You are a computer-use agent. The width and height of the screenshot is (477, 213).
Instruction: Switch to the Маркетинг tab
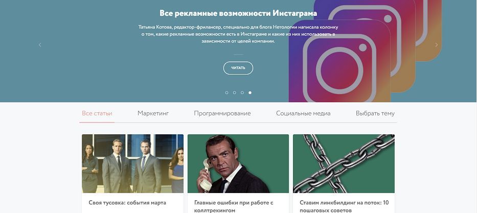point(153,113)
